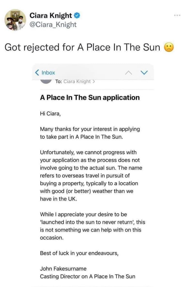The image size is (181, 287).
Task: Click the 'John Fakesurname' signature line
Action: coord(63,268)
